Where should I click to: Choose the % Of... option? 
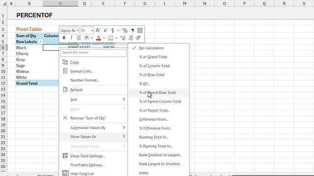click(144, 84)
